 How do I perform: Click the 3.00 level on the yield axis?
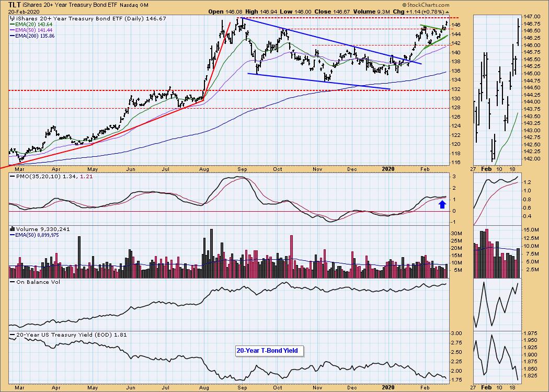coord(456,333)
